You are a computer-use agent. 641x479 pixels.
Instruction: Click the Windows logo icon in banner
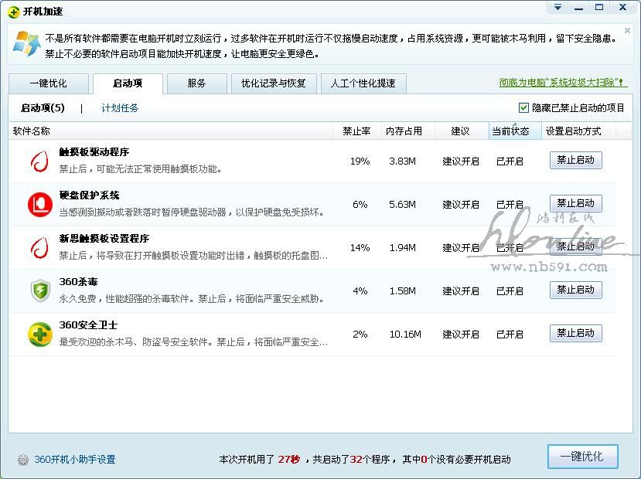pyautogui.click(x=26, y=43)
